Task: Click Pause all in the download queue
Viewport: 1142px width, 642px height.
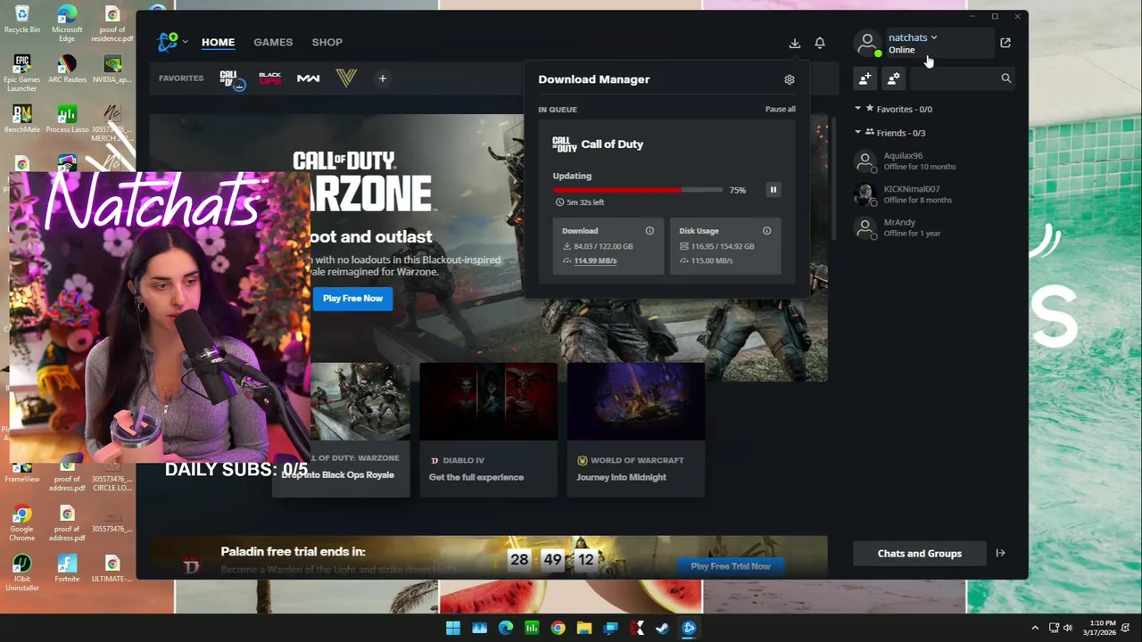Action: (780, 109)
